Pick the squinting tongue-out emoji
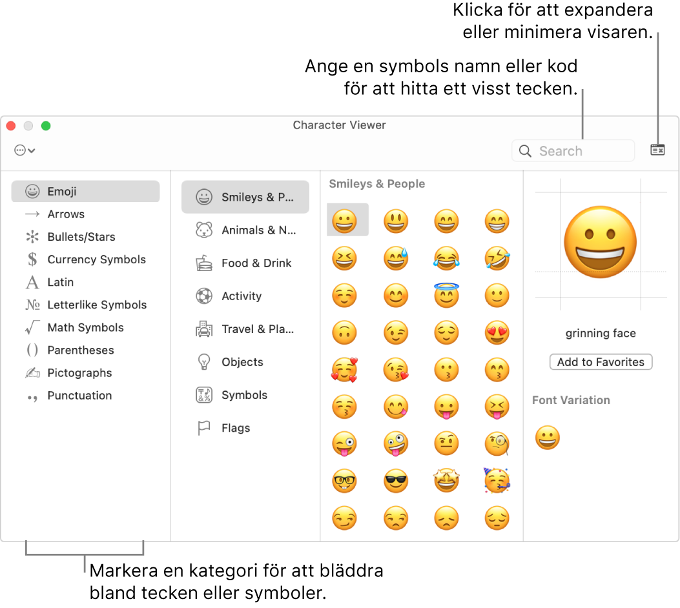The image size is (680, 608). (x=497, y=407)
